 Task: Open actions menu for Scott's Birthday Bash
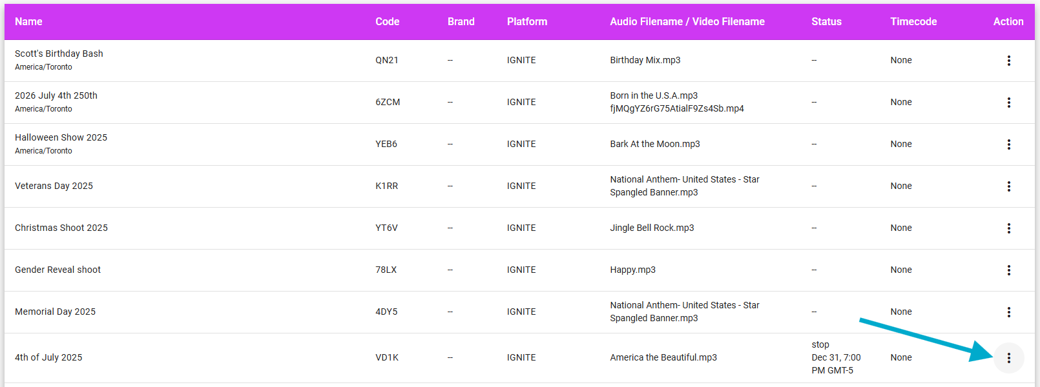pos(1008,61)
